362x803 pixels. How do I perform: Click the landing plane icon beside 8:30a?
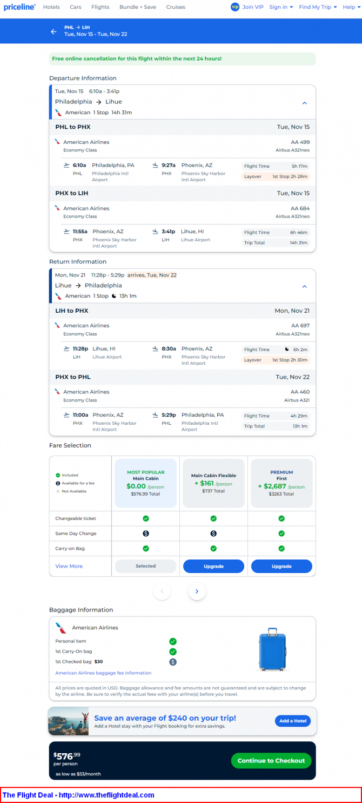tap(155, 348)
